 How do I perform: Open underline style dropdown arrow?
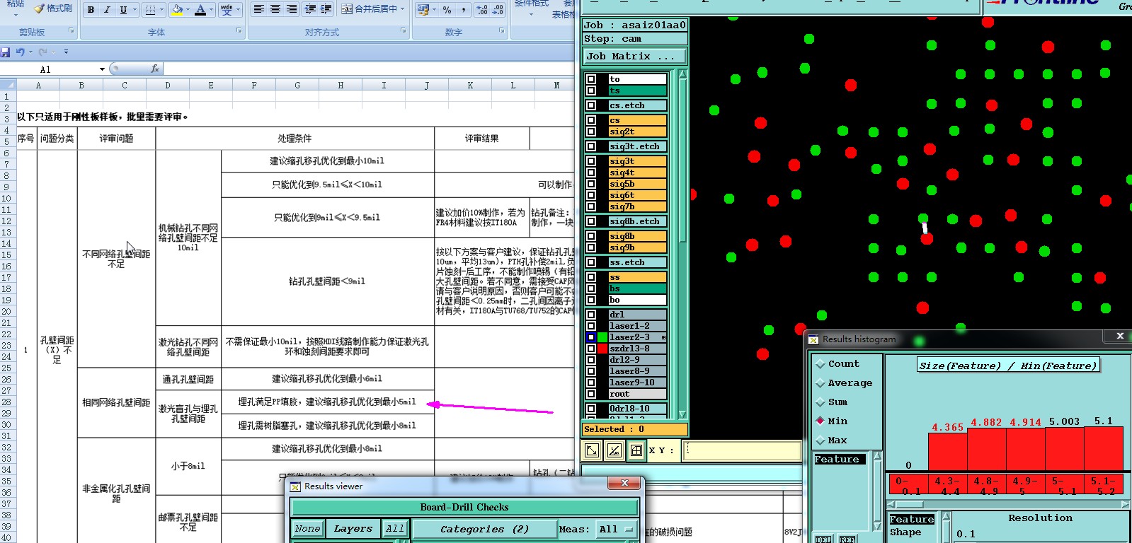[134, 10]
